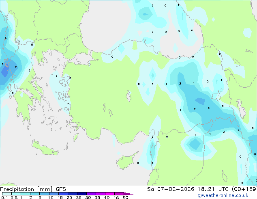The image size is (257, 199).
Task: Select the 40–45 mm legend swatch
Action: click(x=110, y=194)
